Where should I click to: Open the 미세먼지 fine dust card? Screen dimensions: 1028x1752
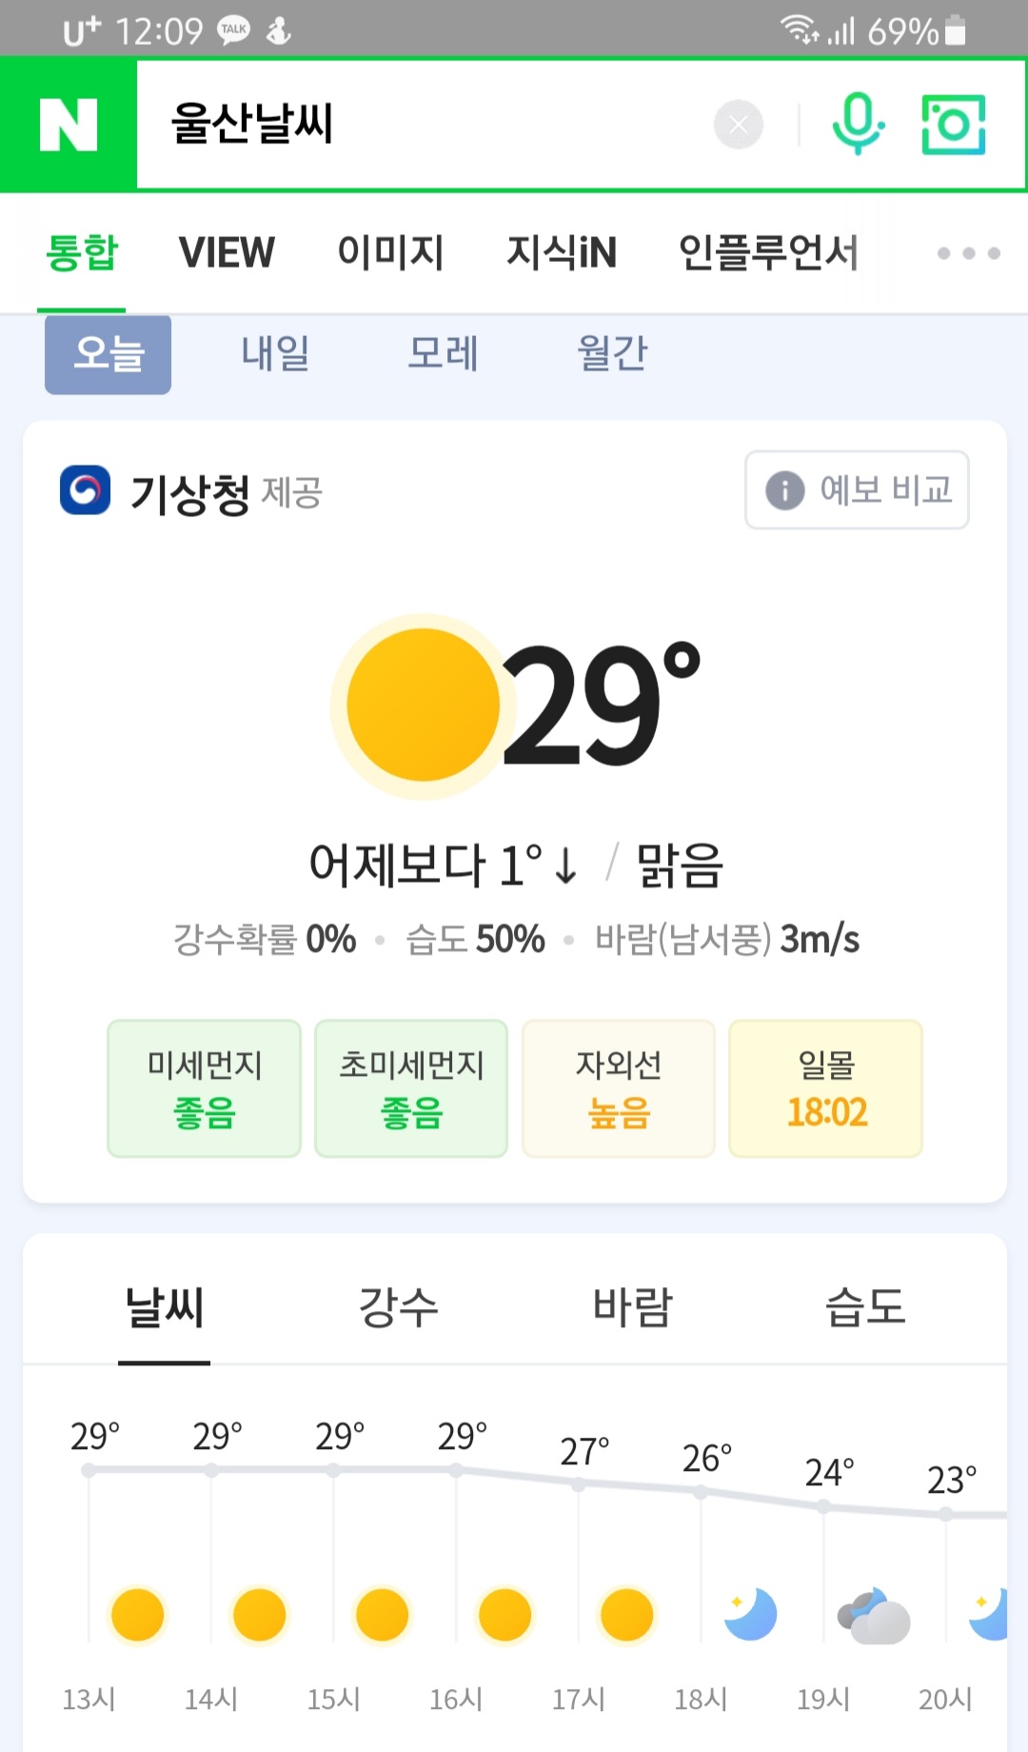click(x=204, y=1089)
